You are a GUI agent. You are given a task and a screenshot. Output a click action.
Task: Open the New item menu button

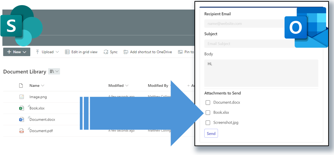click(x=17, y=52)
